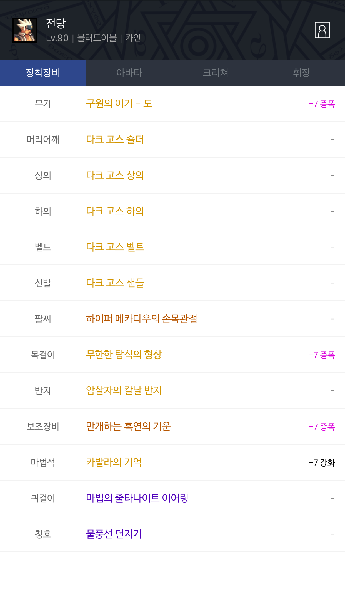Open title item 물풍선 던지기
This screenshot has width=345, height=614.
[x=114, y=534]
